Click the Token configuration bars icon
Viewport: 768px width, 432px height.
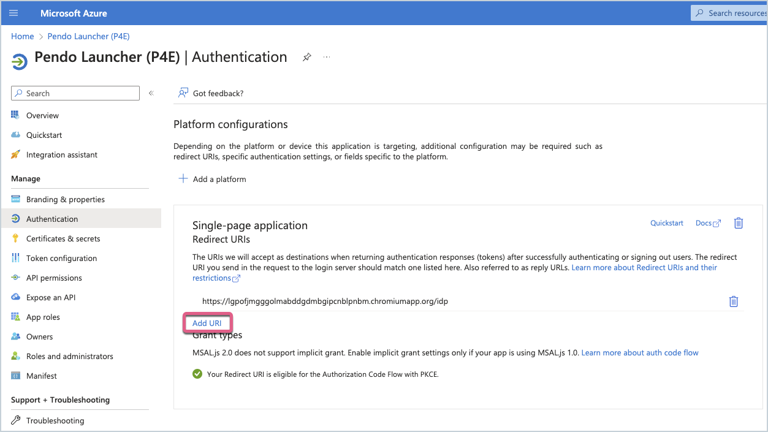(x=15, y=258)
